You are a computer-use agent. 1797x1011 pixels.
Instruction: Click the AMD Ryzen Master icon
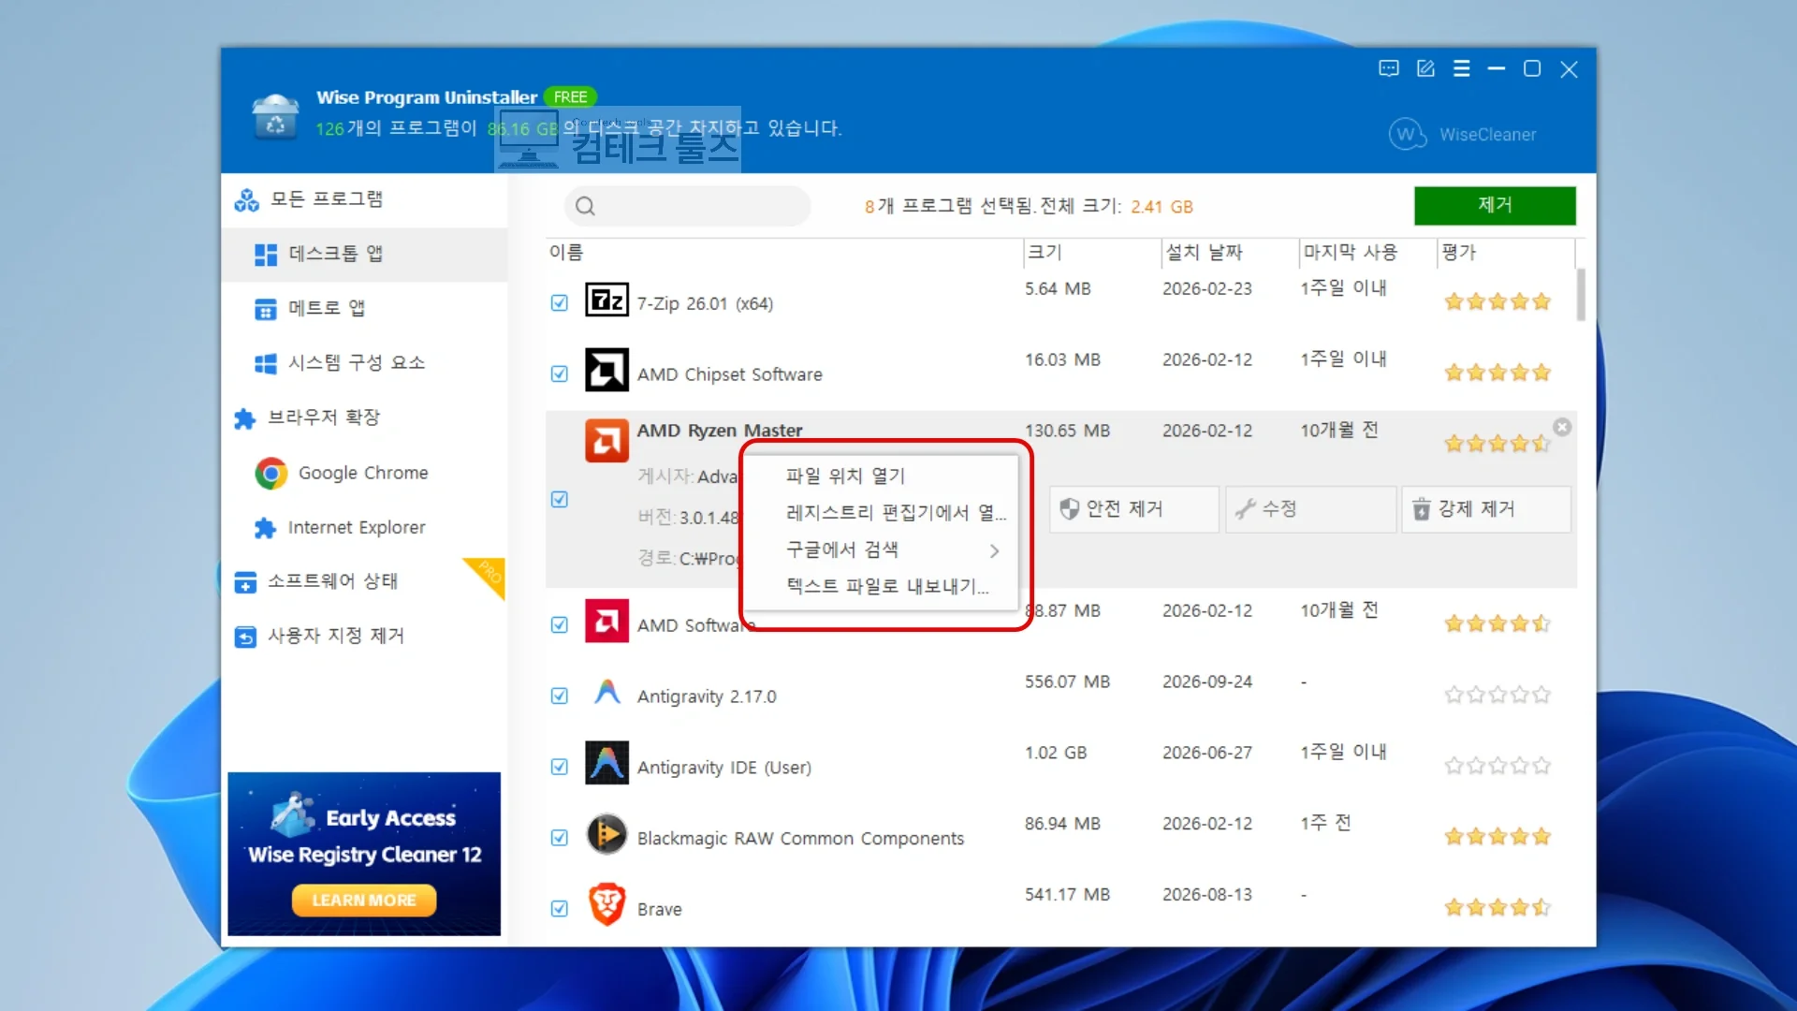(606, 440)
